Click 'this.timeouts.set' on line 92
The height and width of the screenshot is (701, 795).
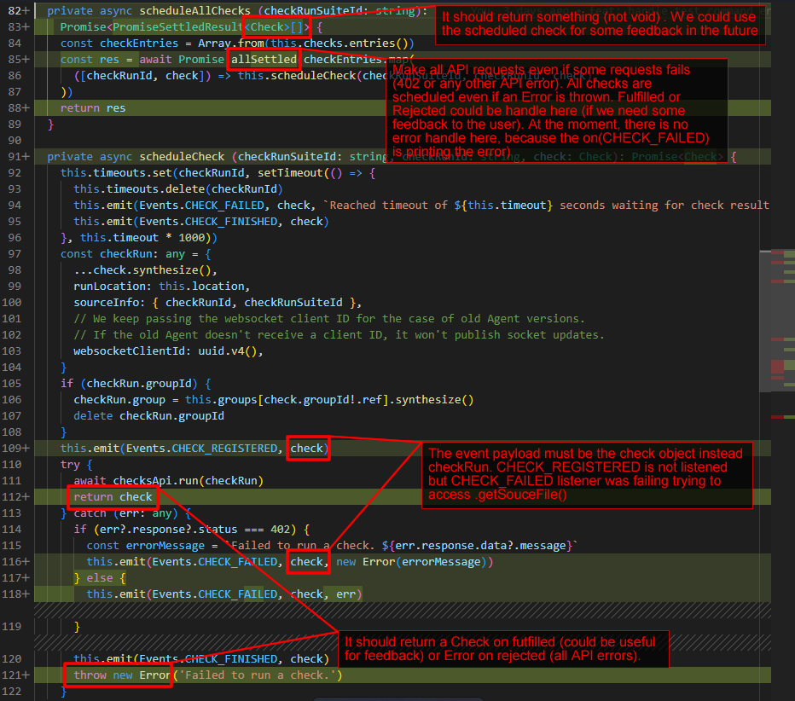point(116,173)
